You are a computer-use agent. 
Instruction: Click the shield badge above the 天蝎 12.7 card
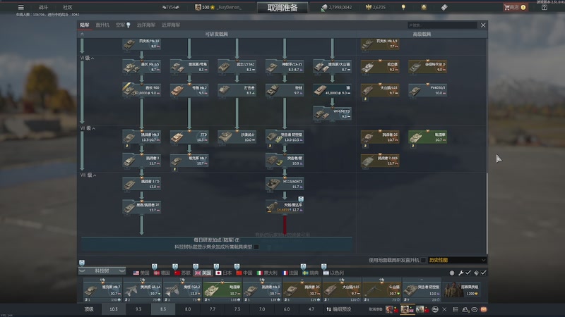click(x=301, y=199)
